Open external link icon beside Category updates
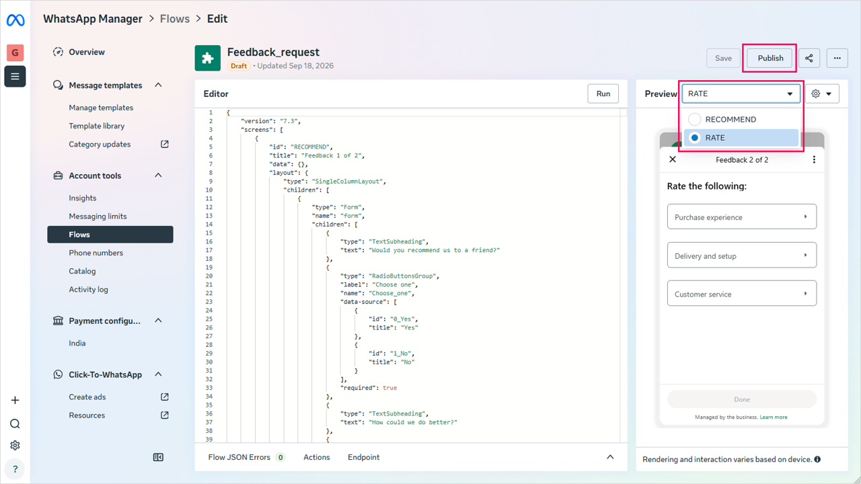This screenshot has height=484, width=861. pos(164,144)
